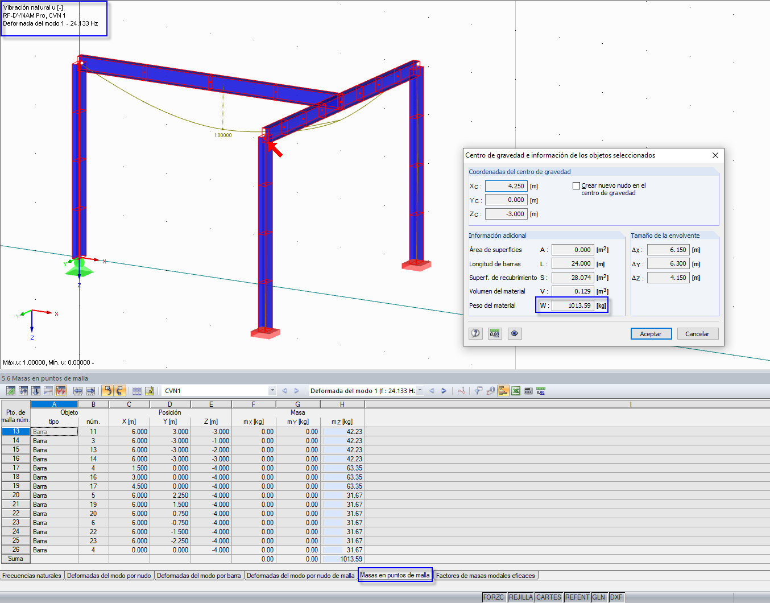770x603 pixels.
Task: Export table to Excel
Action: pyautogui.click(x=516, y=391)
